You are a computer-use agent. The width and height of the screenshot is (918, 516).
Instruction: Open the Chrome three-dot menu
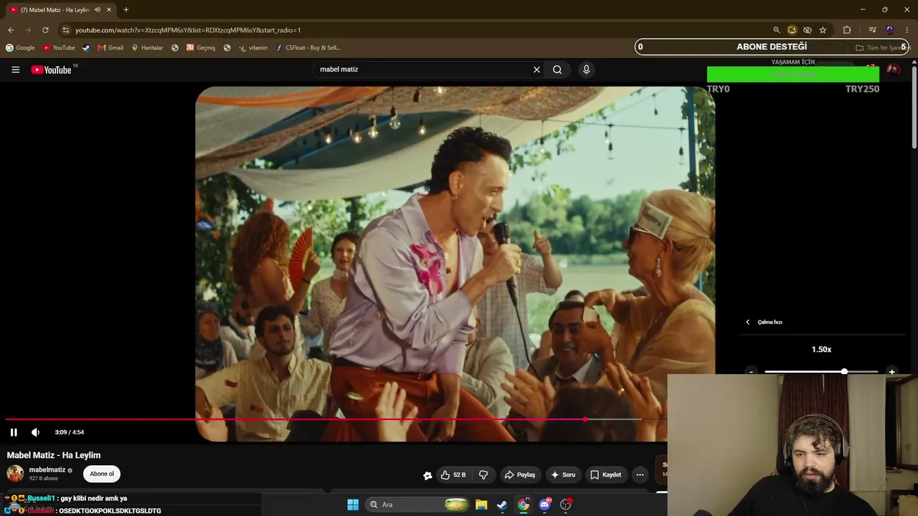[x=907, y=30]
